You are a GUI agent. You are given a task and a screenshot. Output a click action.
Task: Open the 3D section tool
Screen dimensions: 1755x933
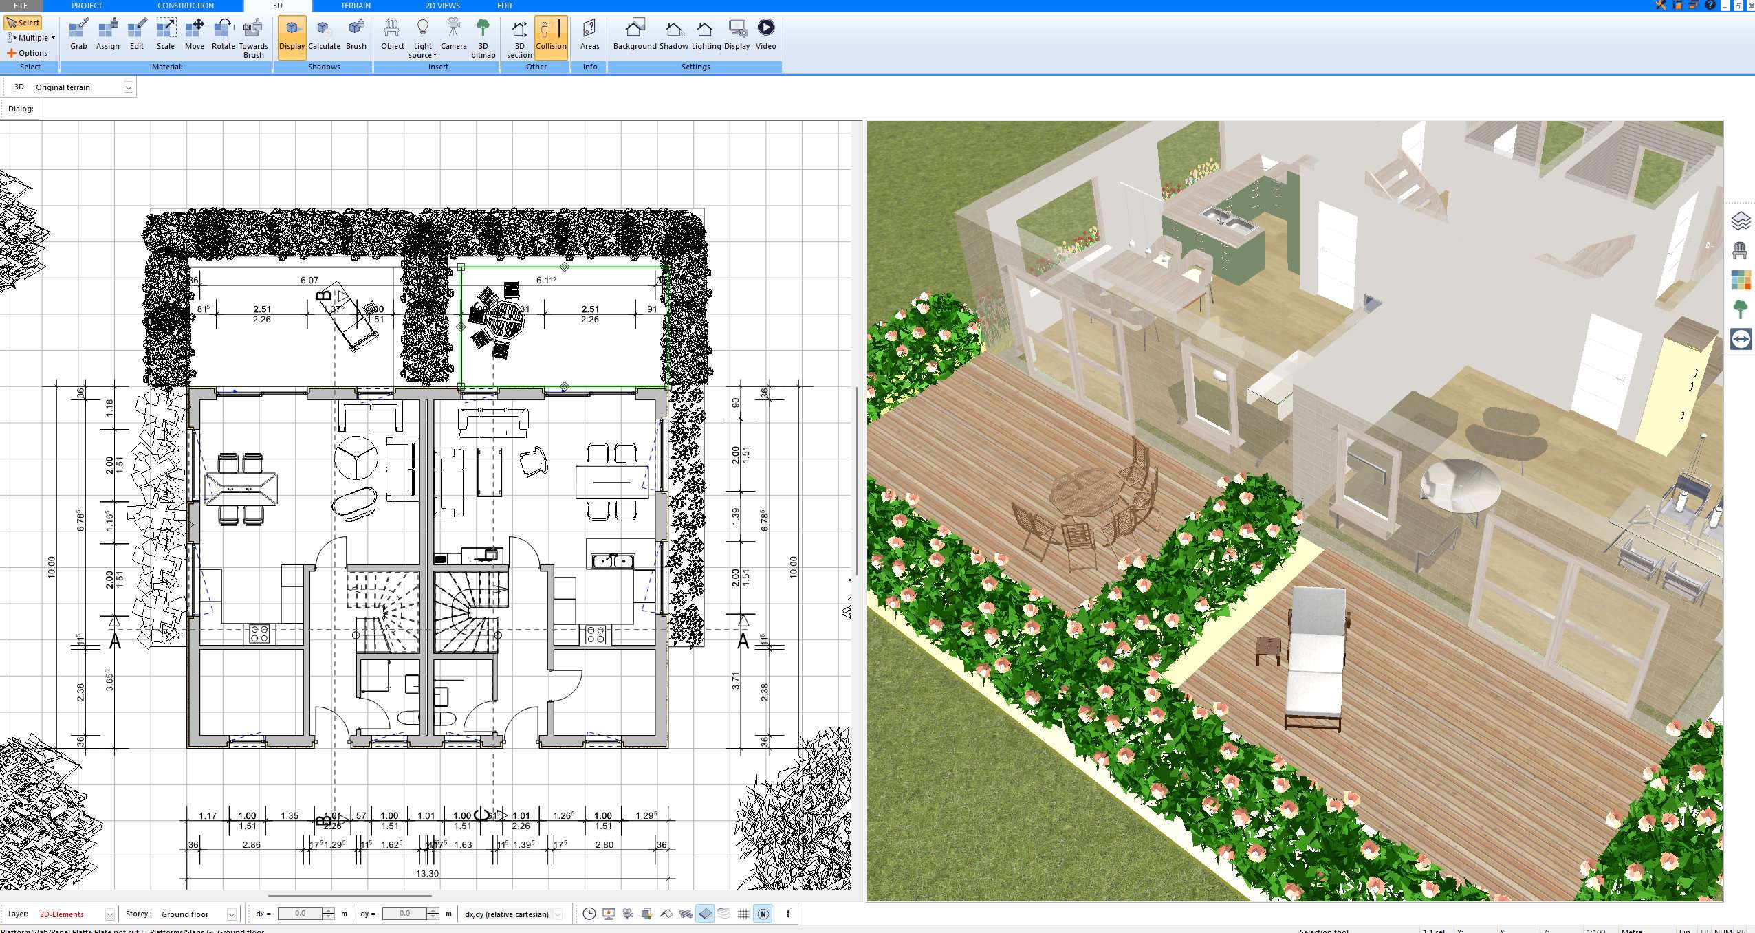(519, 39)
